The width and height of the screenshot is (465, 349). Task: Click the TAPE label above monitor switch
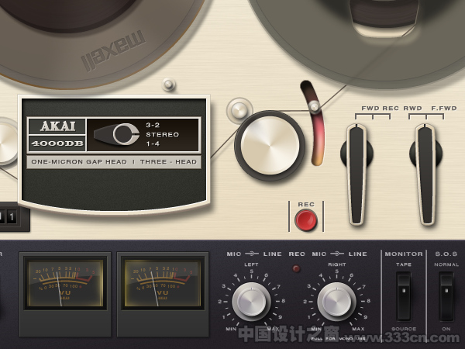404,264
